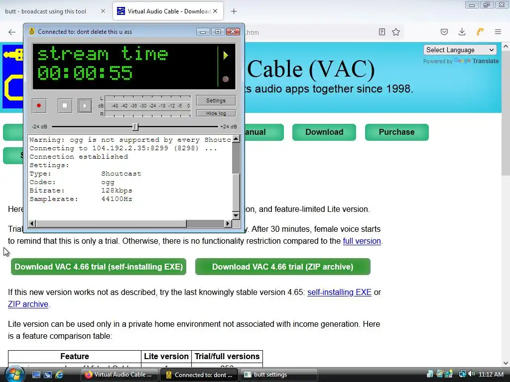Switch to butt settings taskbar window
Image resolution: width=510 pixels, height=382 pixels.
pos(279,375)
